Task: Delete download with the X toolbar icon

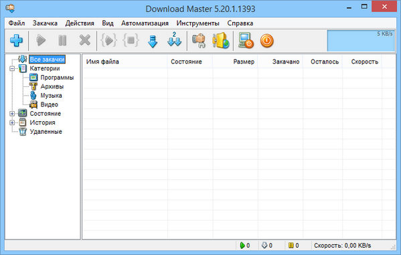Action: 84,40
